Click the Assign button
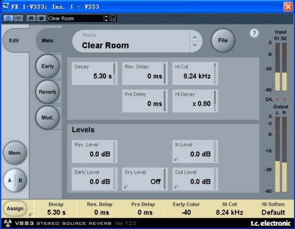Screen dimensions: 295x229 click(15, 209)
